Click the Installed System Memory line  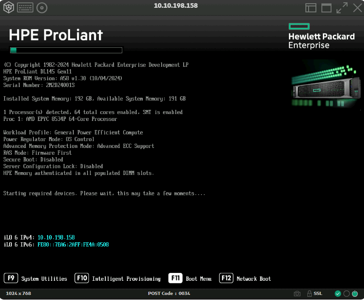94,99
